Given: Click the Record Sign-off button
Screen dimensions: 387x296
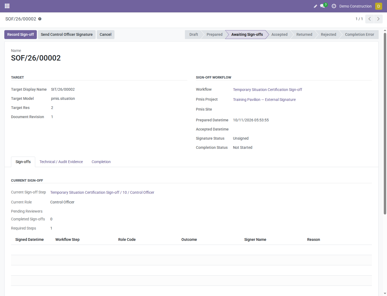Looking at the screenshot, I should 20,34.
